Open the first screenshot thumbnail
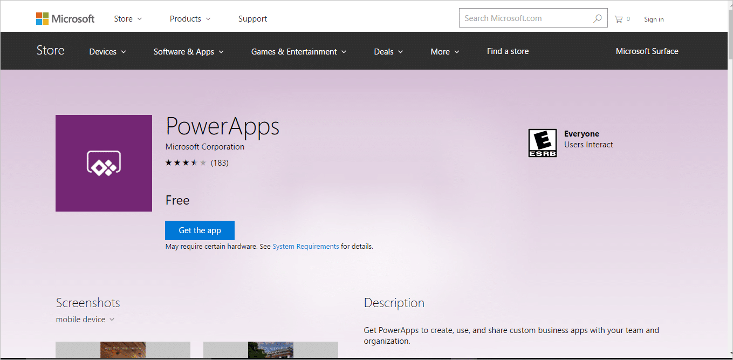Image resolution: width=733 pixels, height=360 pixels. (123, 350)
